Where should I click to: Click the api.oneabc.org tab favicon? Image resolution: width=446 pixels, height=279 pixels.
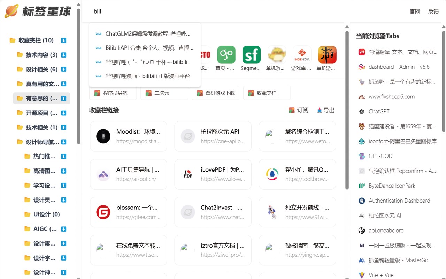[362, 231]
